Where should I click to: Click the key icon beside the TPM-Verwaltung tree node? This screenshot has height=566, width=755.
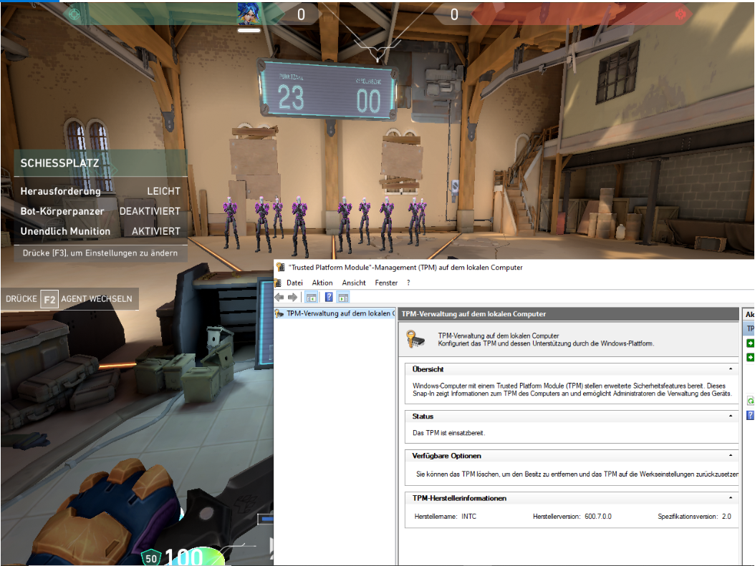click(x=279, y=313)
